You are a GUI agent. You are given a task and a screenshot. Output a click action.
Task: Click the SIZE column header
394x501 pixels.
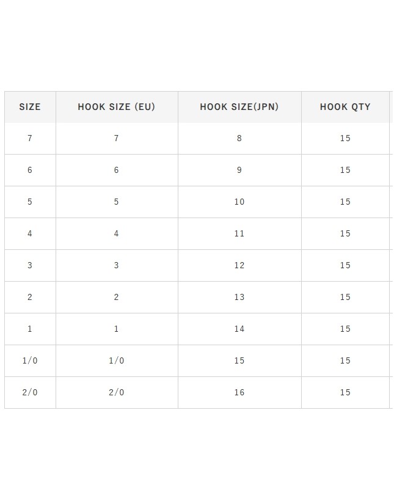coord(30,107)
